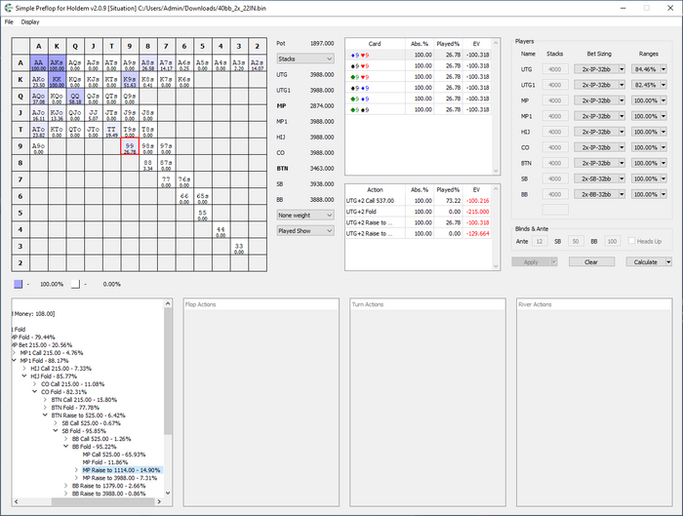The width and height of the screenshot is (683, 516).
Task: Open the None weight dropdown
Action: click(x=305, y=216)
